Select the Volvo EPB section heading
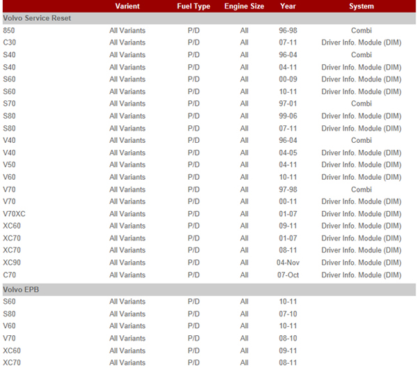This screenshot has width=418, height=370. pos(21,289)
